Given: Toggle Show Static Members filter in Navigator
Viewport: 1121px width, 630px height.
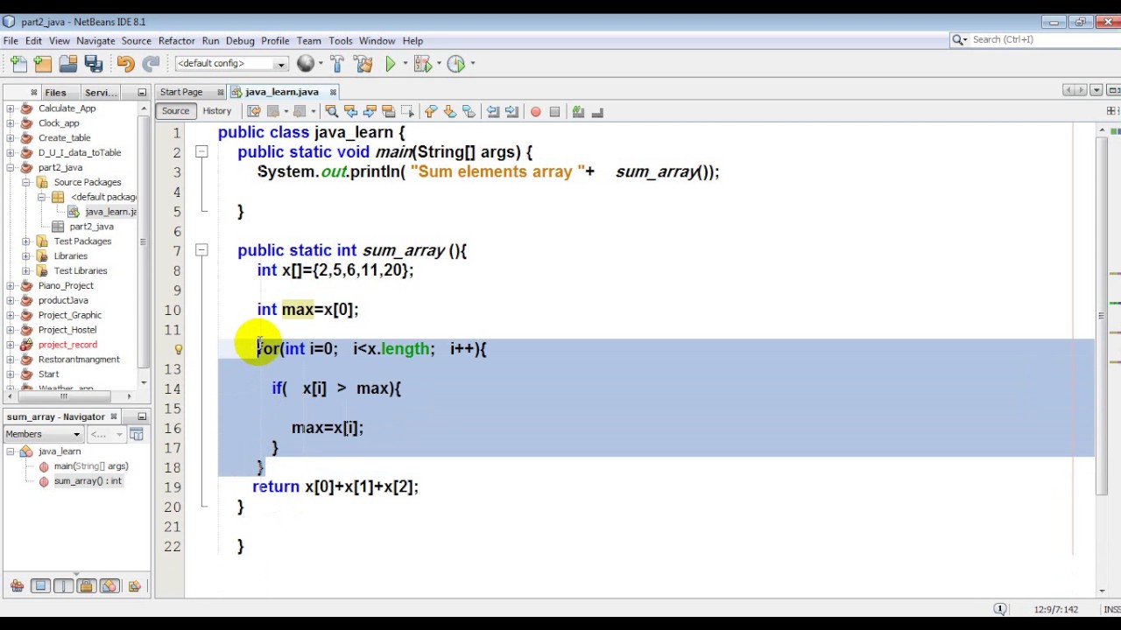Looking at the screenshot, I should click(63, 586).
